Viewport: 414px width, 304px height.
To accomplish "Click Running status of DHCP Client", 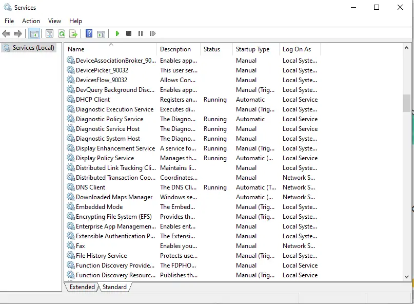I will coord(215,100).
